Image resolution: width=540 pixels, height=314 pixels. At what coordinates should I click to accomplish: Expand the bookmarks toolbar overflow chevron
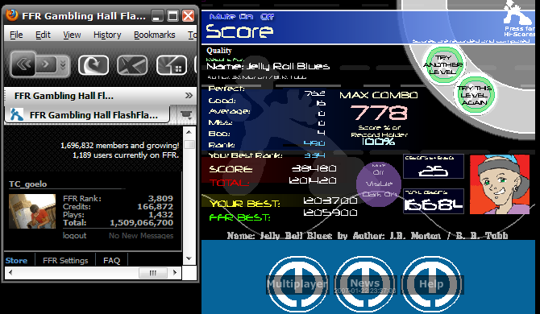[189, 96]
